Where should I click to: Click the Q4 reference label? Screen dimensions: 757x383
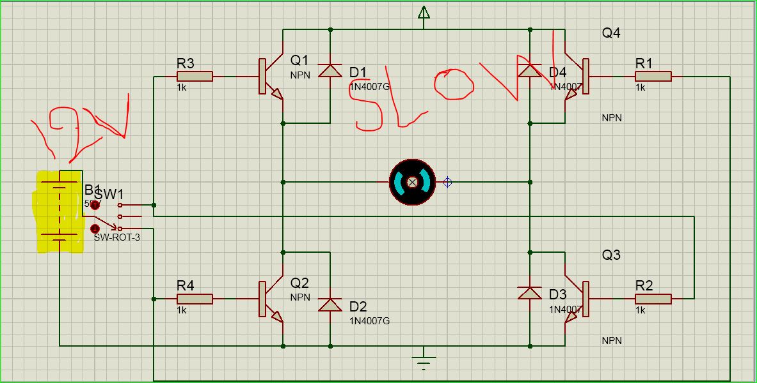point(611,33)
